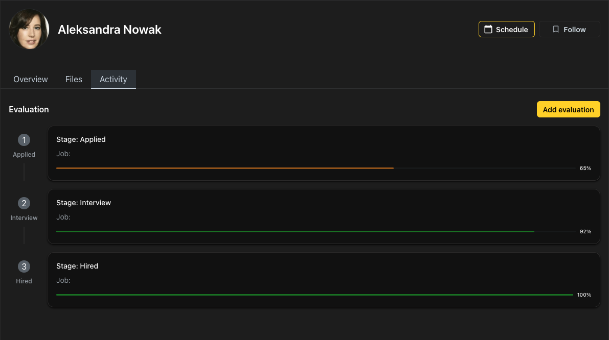Click the Interview stage 92% progress bar
Image resolution: width=609 pixels, height=340 pixels.
click(315, 231)
